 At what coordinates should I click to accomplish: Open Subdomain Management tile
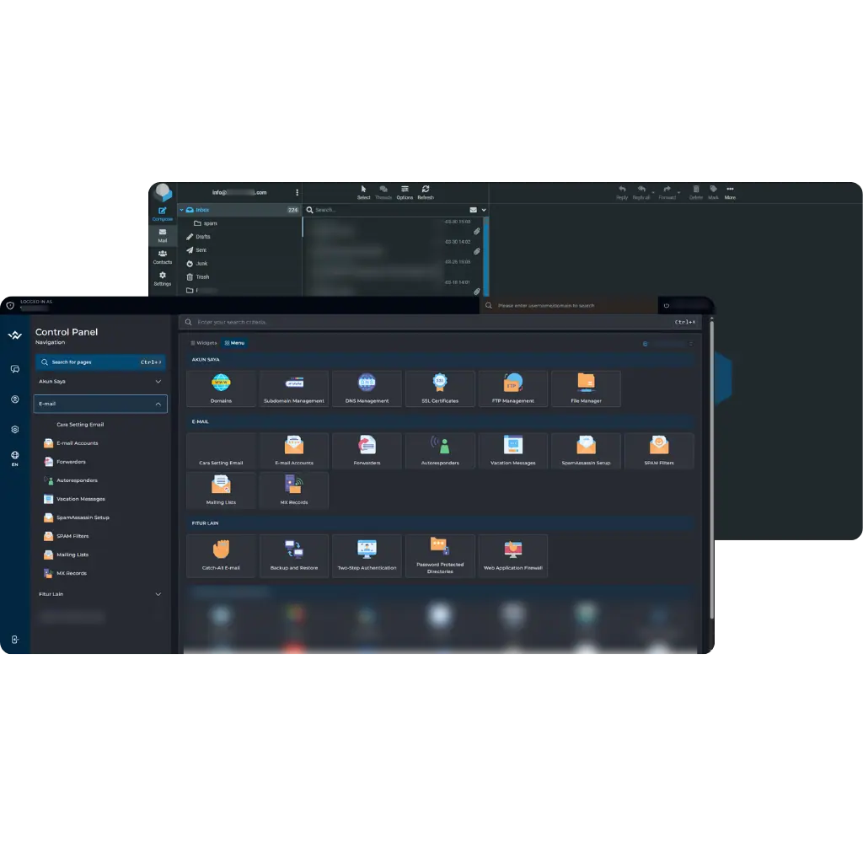(294, 389)
